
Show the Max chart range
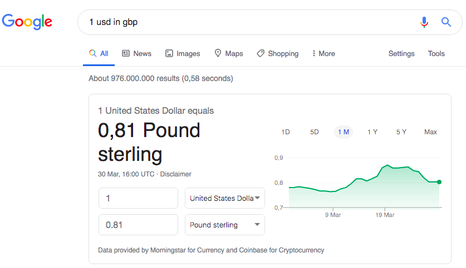pos(430,132)
